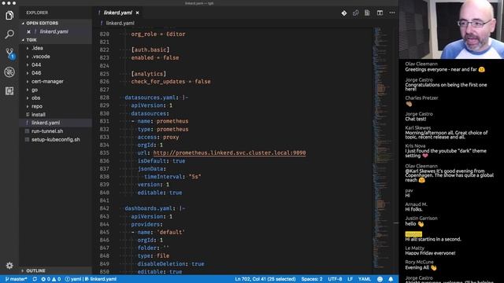Click 'datasources.yaml' key on line 828

coord(150,97)
